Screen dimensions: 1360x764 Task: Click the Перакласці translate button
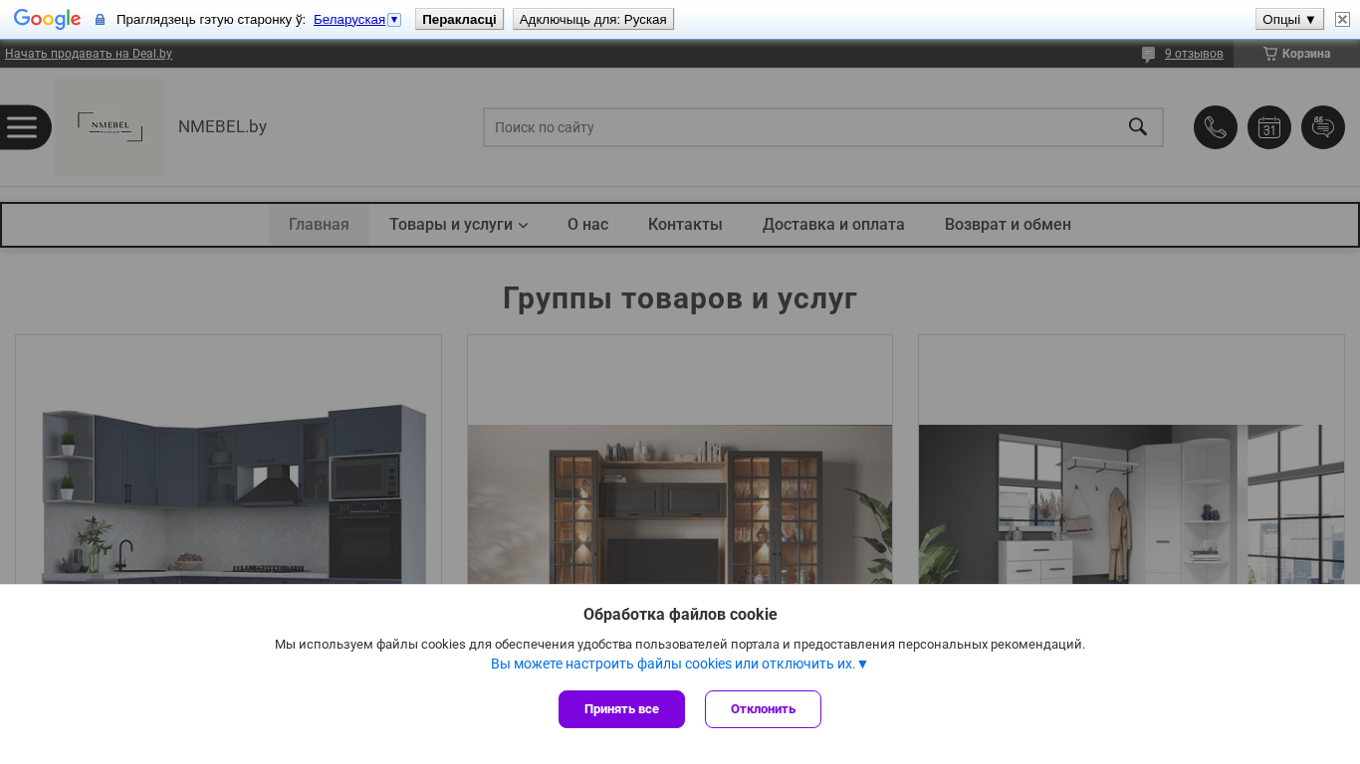(x=459, y=19)
